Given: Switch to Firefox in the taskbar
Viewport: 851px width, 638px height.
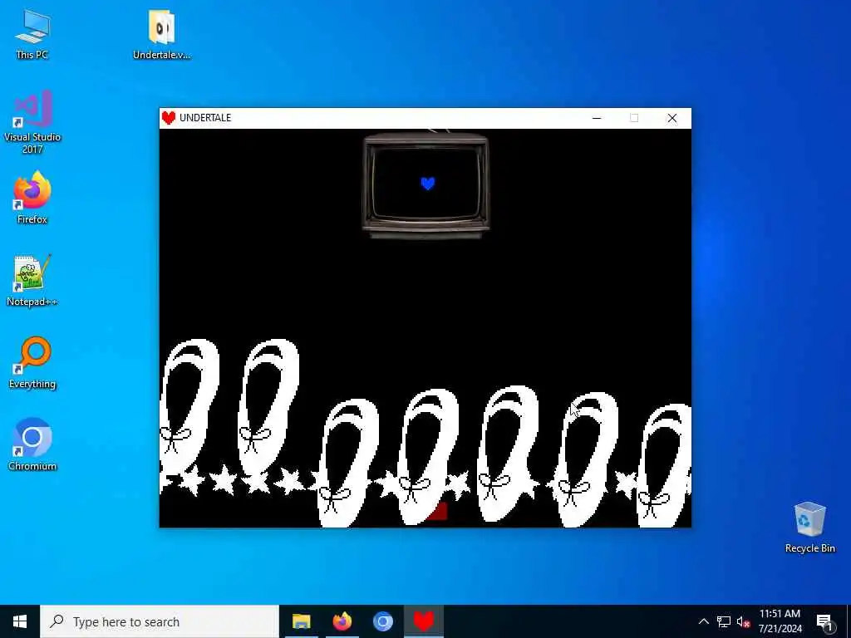Looking at the screenshot, I should click(x=342, y=621).
